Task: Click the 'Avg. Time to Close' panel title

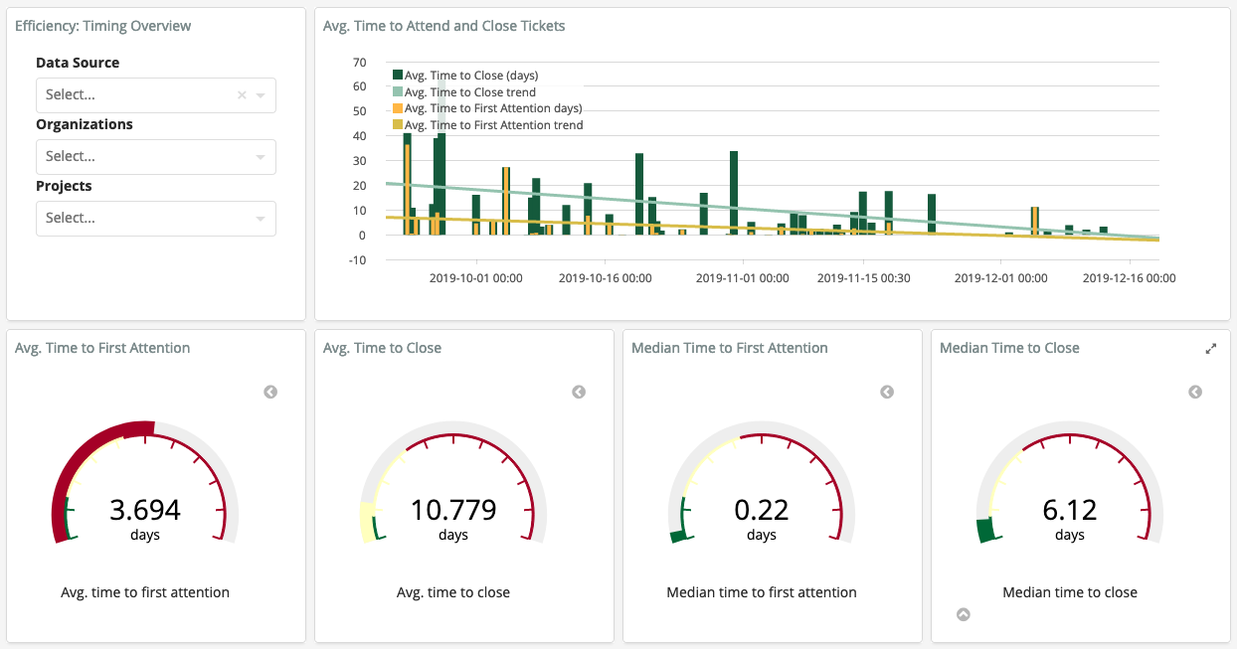Action: (383, 348)
